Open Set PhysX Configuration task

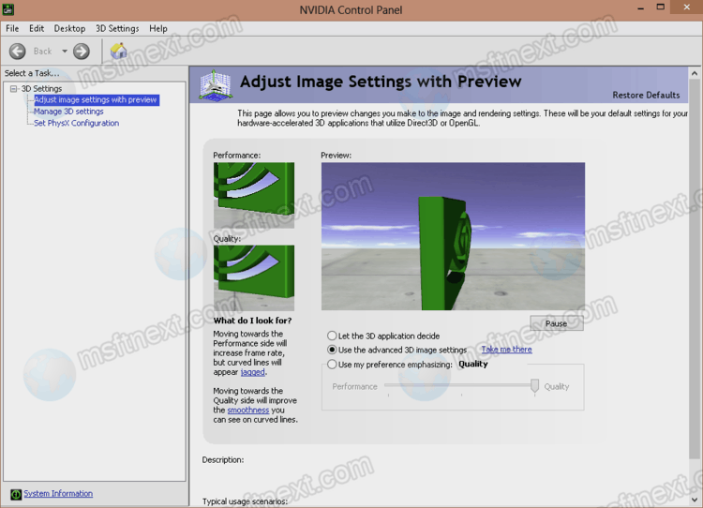point(77,123)
